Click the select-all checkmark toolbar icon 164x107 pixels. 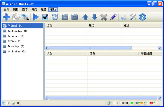pyautogui.click(x=45, y=17)
